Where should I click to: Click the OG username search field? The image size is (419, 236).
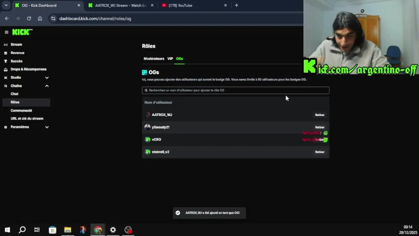pyautogui.click(x=236, y=90)
